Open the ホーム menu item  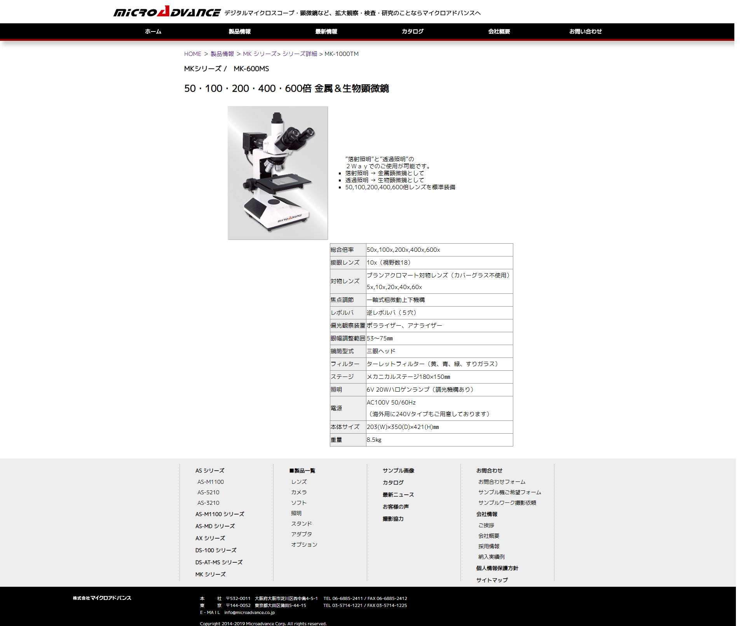coord(153,31)
